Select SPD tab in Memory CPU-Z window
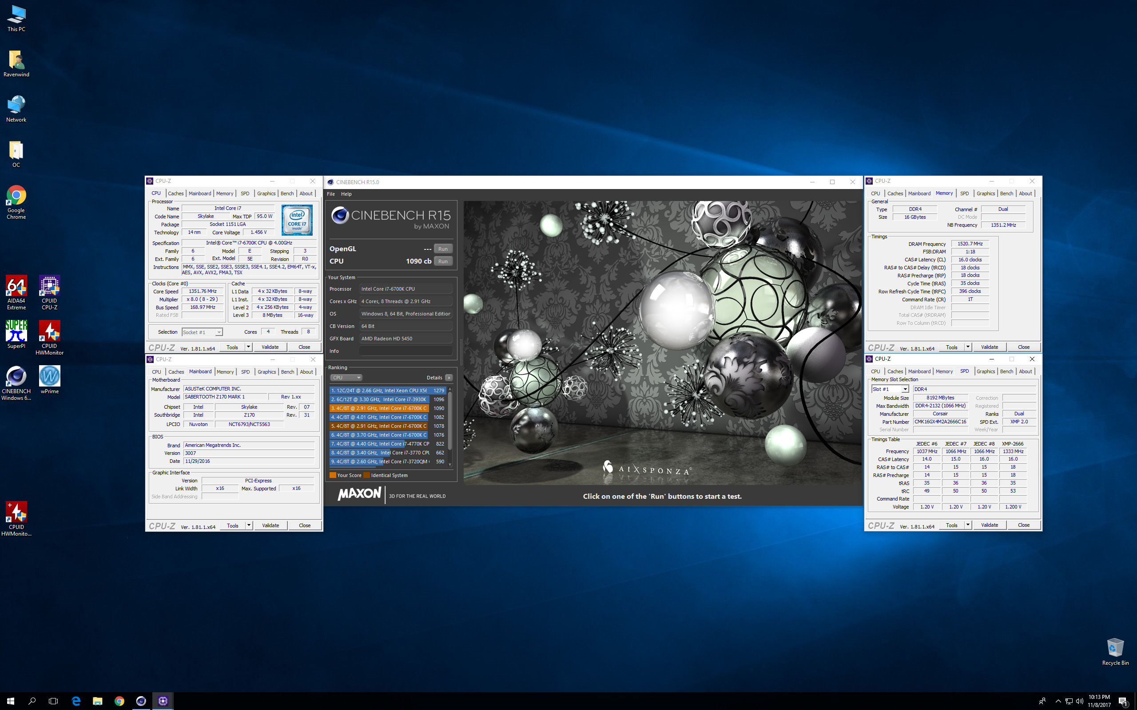This screenshot has width=1137, height=710. click(x=964, y=193)
